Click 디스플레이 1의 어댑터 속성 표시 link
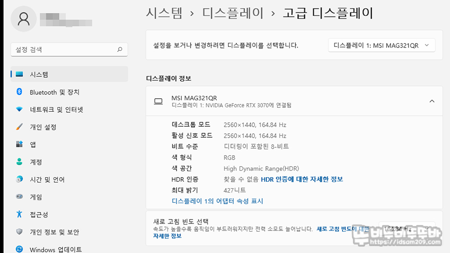 (217, 201)
